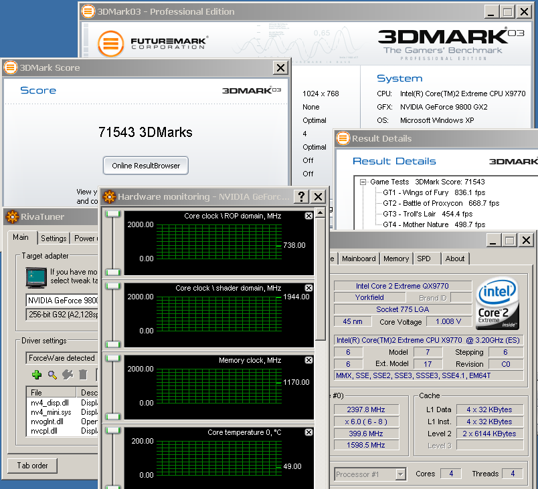Close the Core clock ROP domain graph
This screenshot has width=538, height=489.
(308, 216)
